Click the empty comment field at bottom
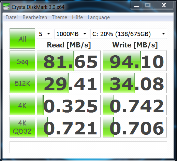Screen dimensions: 177x161 coord(88,147)
